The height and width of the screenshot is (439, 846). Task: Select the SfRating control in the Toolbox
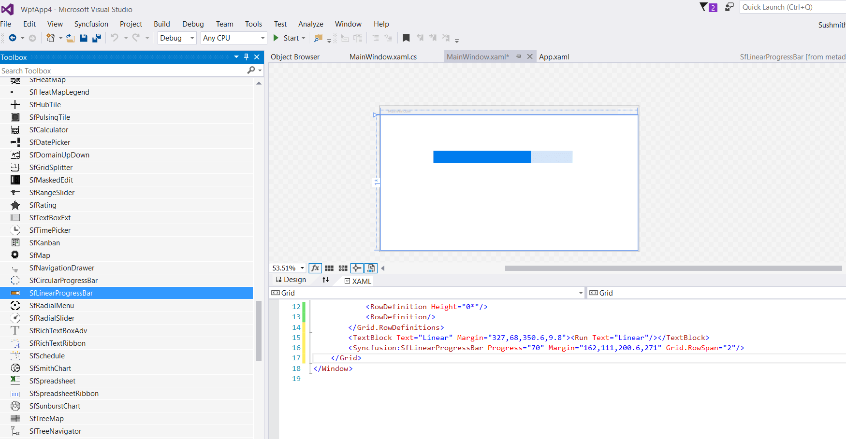43,205
